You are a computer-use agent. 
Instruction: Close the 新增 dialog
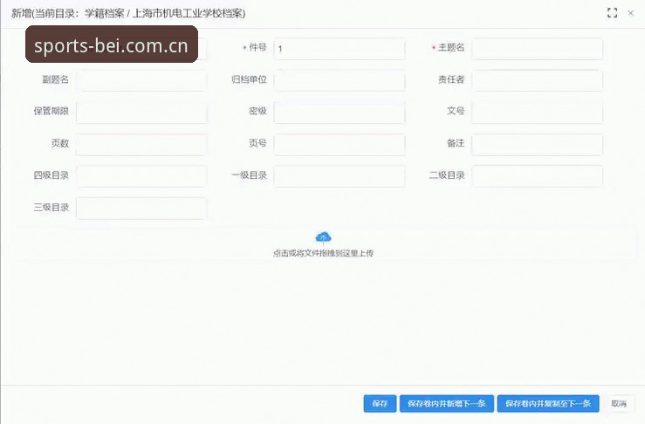631,13
